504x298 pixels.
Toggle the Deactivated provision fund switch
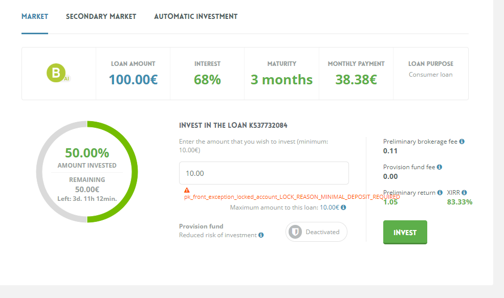pyautogui.click(x=316, y=232)
